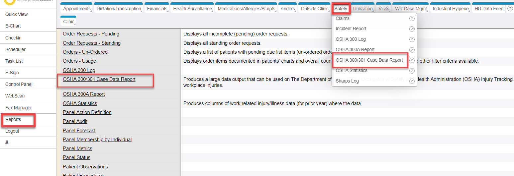Screen dimensions: 514x176
Task: Expand the Health Surveillance tab
Action: [x=192, y=9]
